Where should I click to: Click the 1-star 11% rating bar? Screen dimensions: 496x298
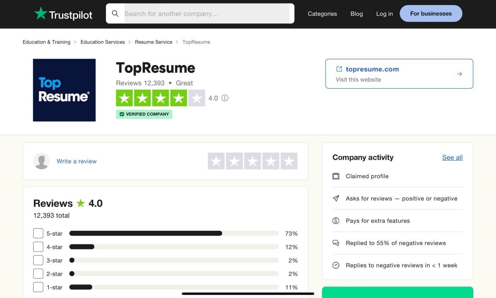pyautogui.click(x=174, y=287)
